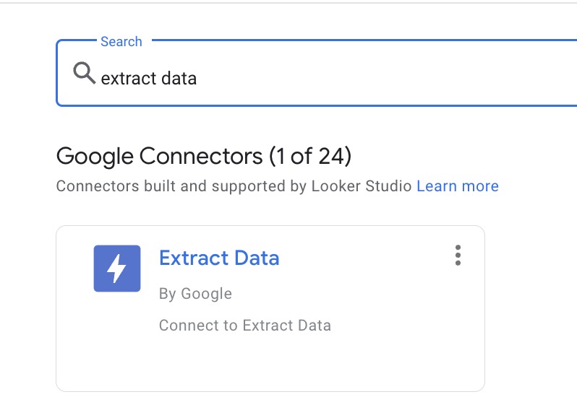Click the word "Connectors" in the heading
Viewport: 577px width, 410px height.
point(201,156)
